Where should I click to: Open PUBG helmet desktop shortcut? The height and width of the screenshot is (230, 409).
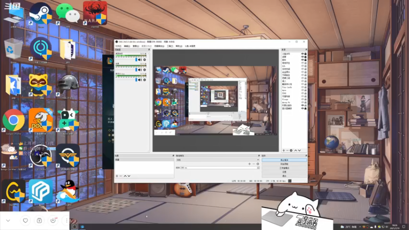67,85
